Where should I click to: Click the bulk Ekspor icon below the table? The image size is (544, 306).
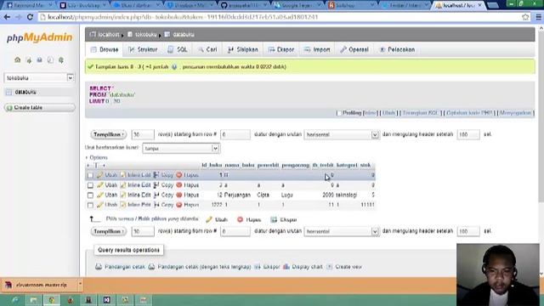(x=274, y=219)
